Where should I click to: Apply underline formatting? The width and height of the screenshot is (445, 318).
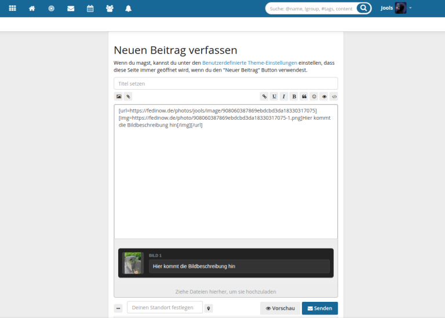(274, 97)
